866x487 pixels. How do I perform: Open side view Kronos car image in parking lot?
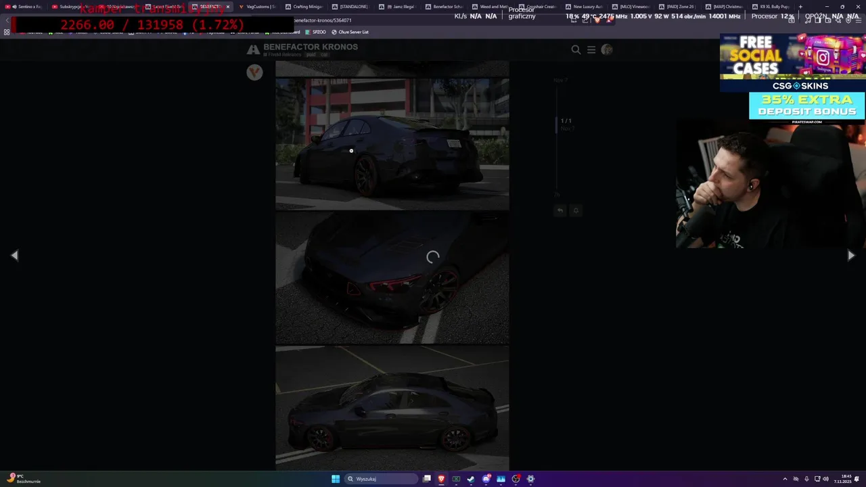(392, 408)
